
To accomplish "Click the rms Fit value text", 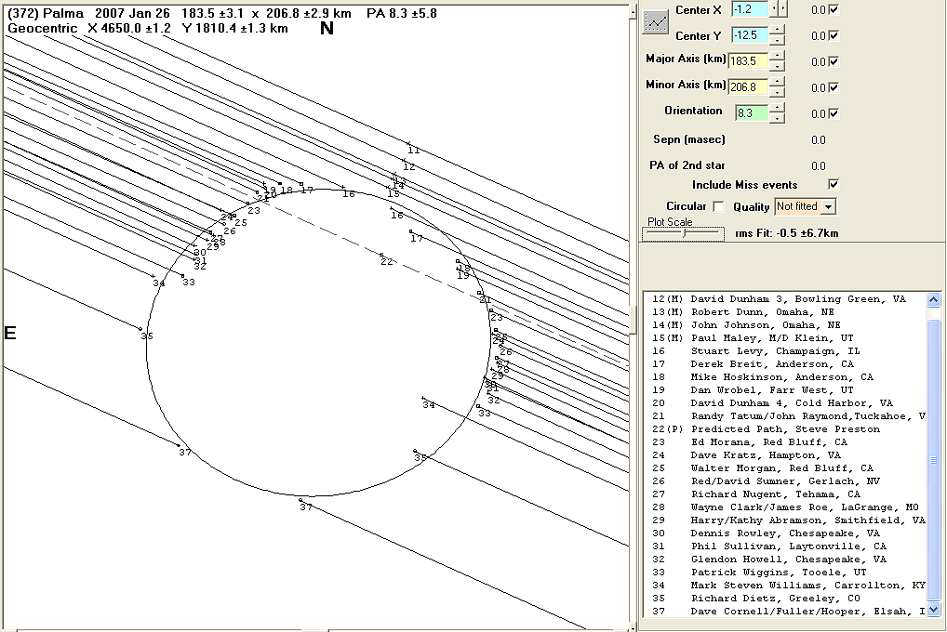I will point(786,233).
